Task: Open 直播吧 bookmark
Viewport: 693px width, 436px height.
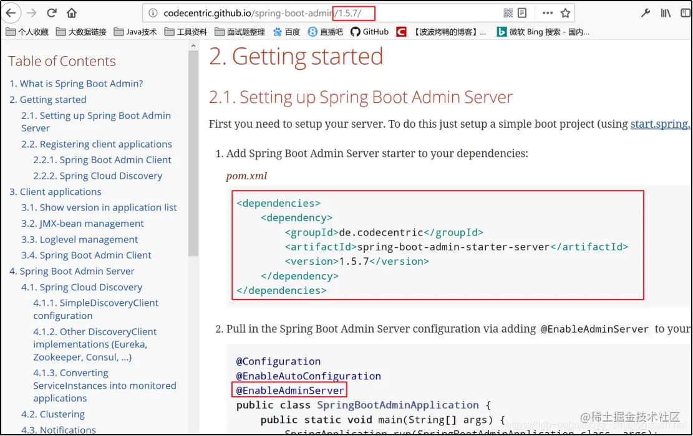Action: 325,32
